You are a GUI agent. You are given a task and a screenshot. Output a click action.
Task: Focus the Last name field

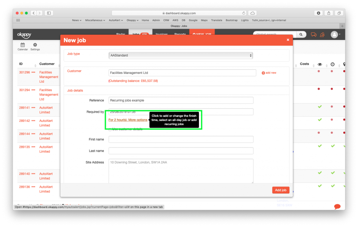pos(181,151)
